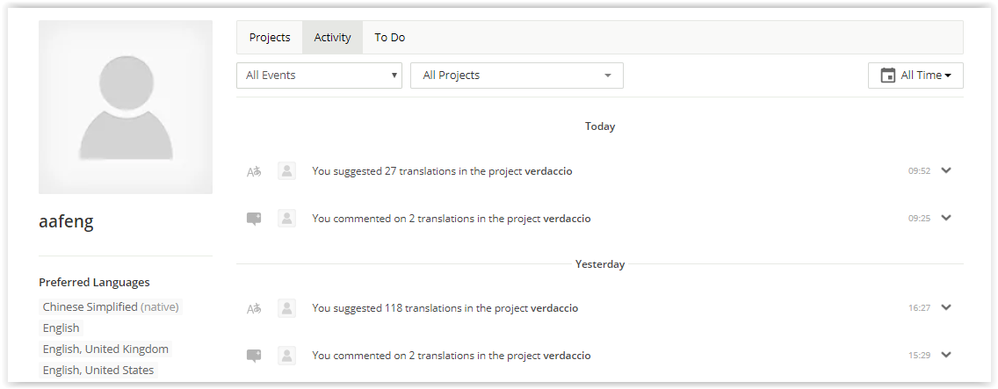Open the All Time date range dropdown
998x389 pixels.
click(x=915, y=76)
